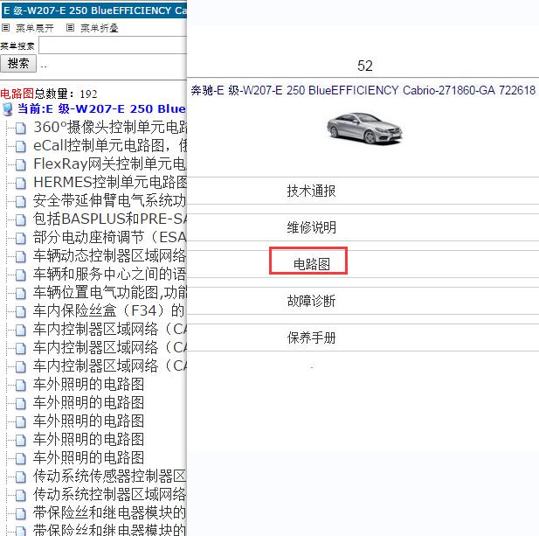Open 传动系统控制器区域网络 entry
539x536 pixels.
coord(110,494)
